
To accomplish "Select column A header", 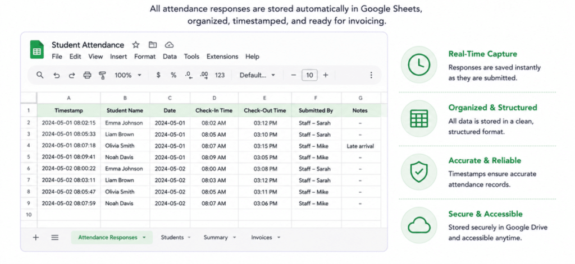I will point(69,98).
